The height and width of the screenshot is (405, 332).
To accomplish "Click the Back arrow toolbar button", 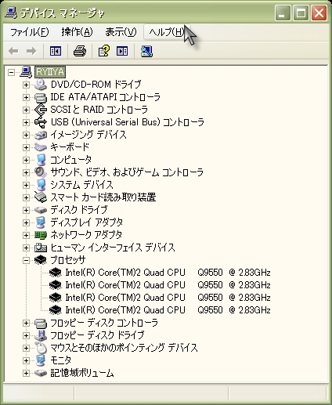I will 13,51.
